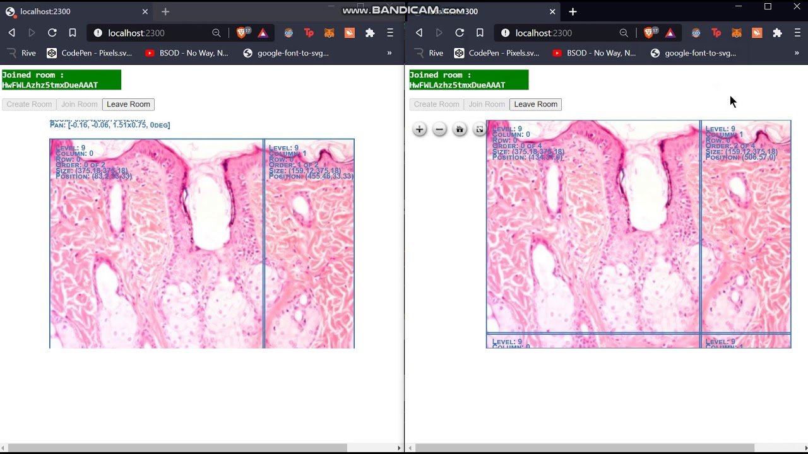Open Brave Rewards triangle in left window
This screenshot has height=454, width=808.
263,33
